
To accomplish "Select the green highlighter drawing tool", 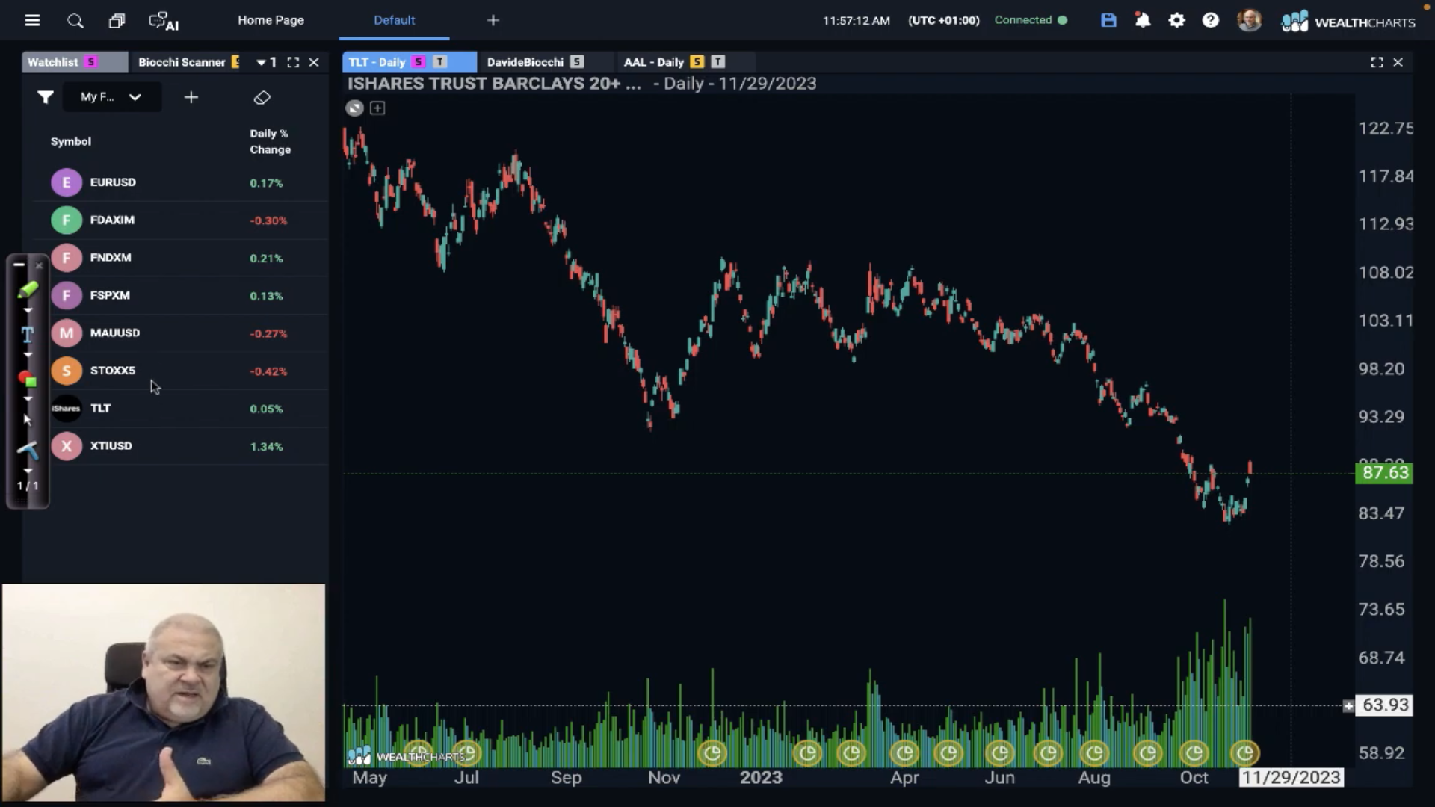I will [28, 290].
